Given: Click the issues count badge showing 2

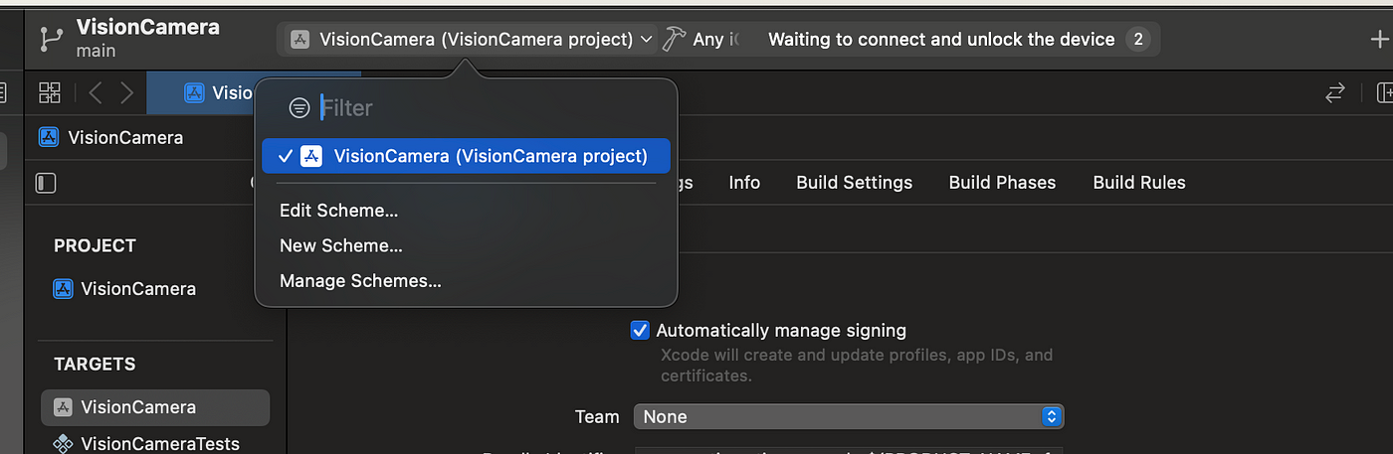Looking at the screenshot, I should pos(1138,40).
